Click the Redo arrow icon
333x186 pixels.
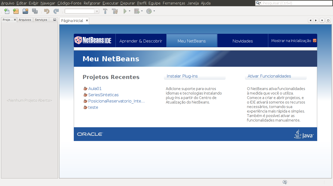[56, 11]
